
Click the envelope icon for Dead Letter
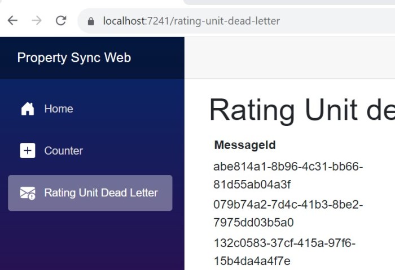[28, 193]
